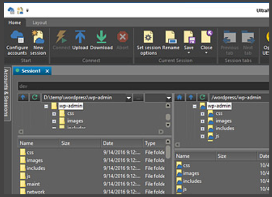
Task: Switch to the Layout ribbon tab
Action: 39,23
